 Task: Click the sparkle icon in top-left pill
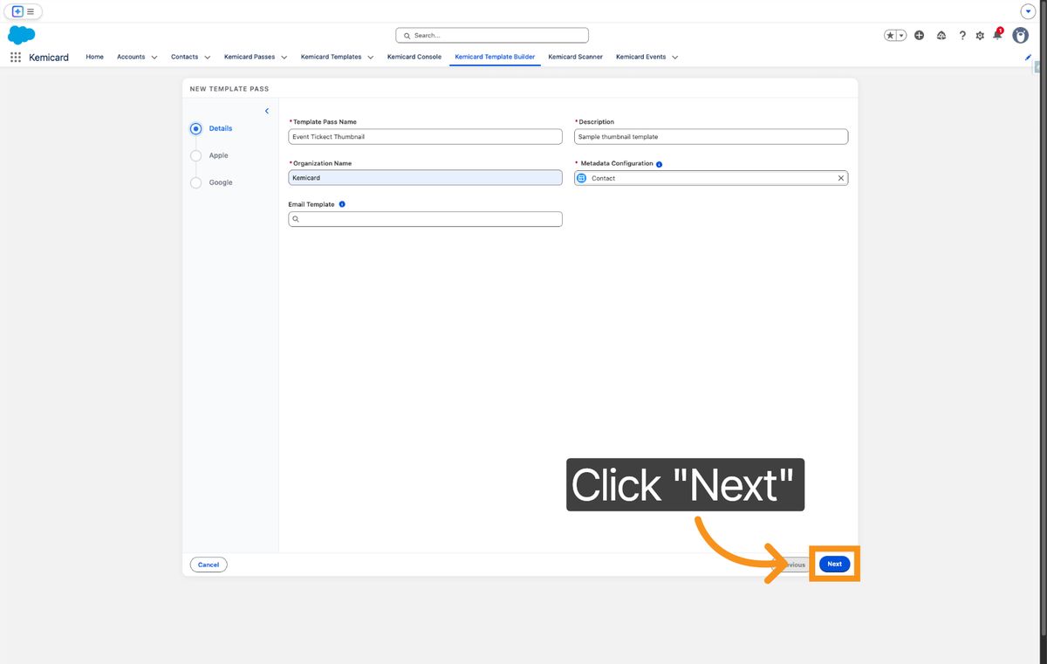pos(17,11)
